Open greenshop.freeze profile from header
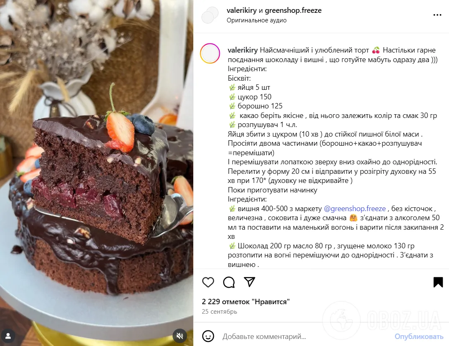This screenshot has width=449, height=346. tap(293, 10)
